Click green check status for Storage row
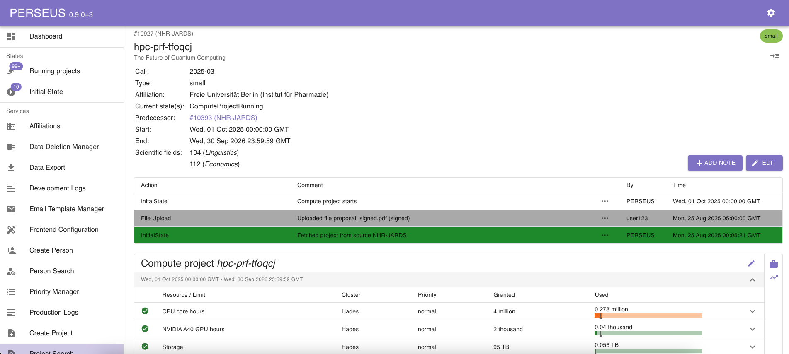 [145, 347]
